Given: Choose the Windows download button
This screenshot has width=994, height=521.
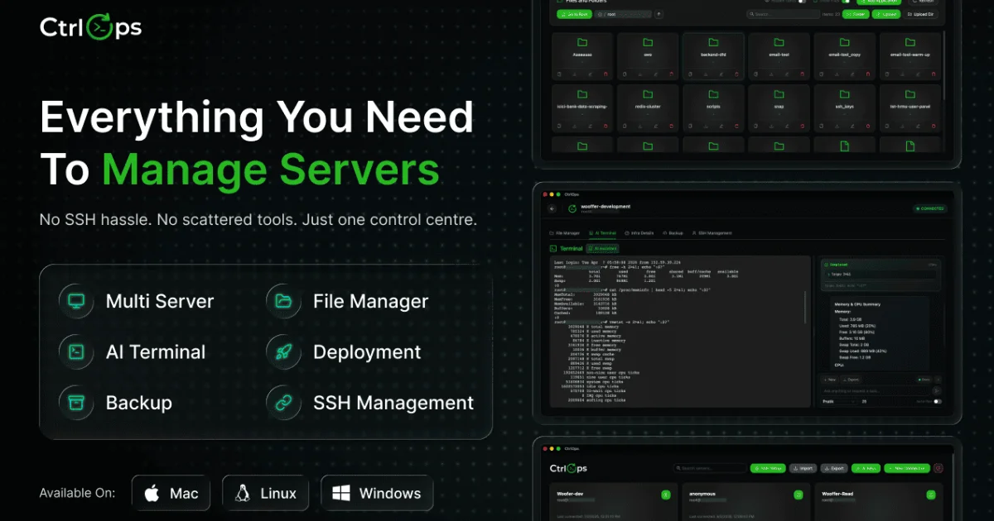Looking at the screenshot, I should pos(377,493).
